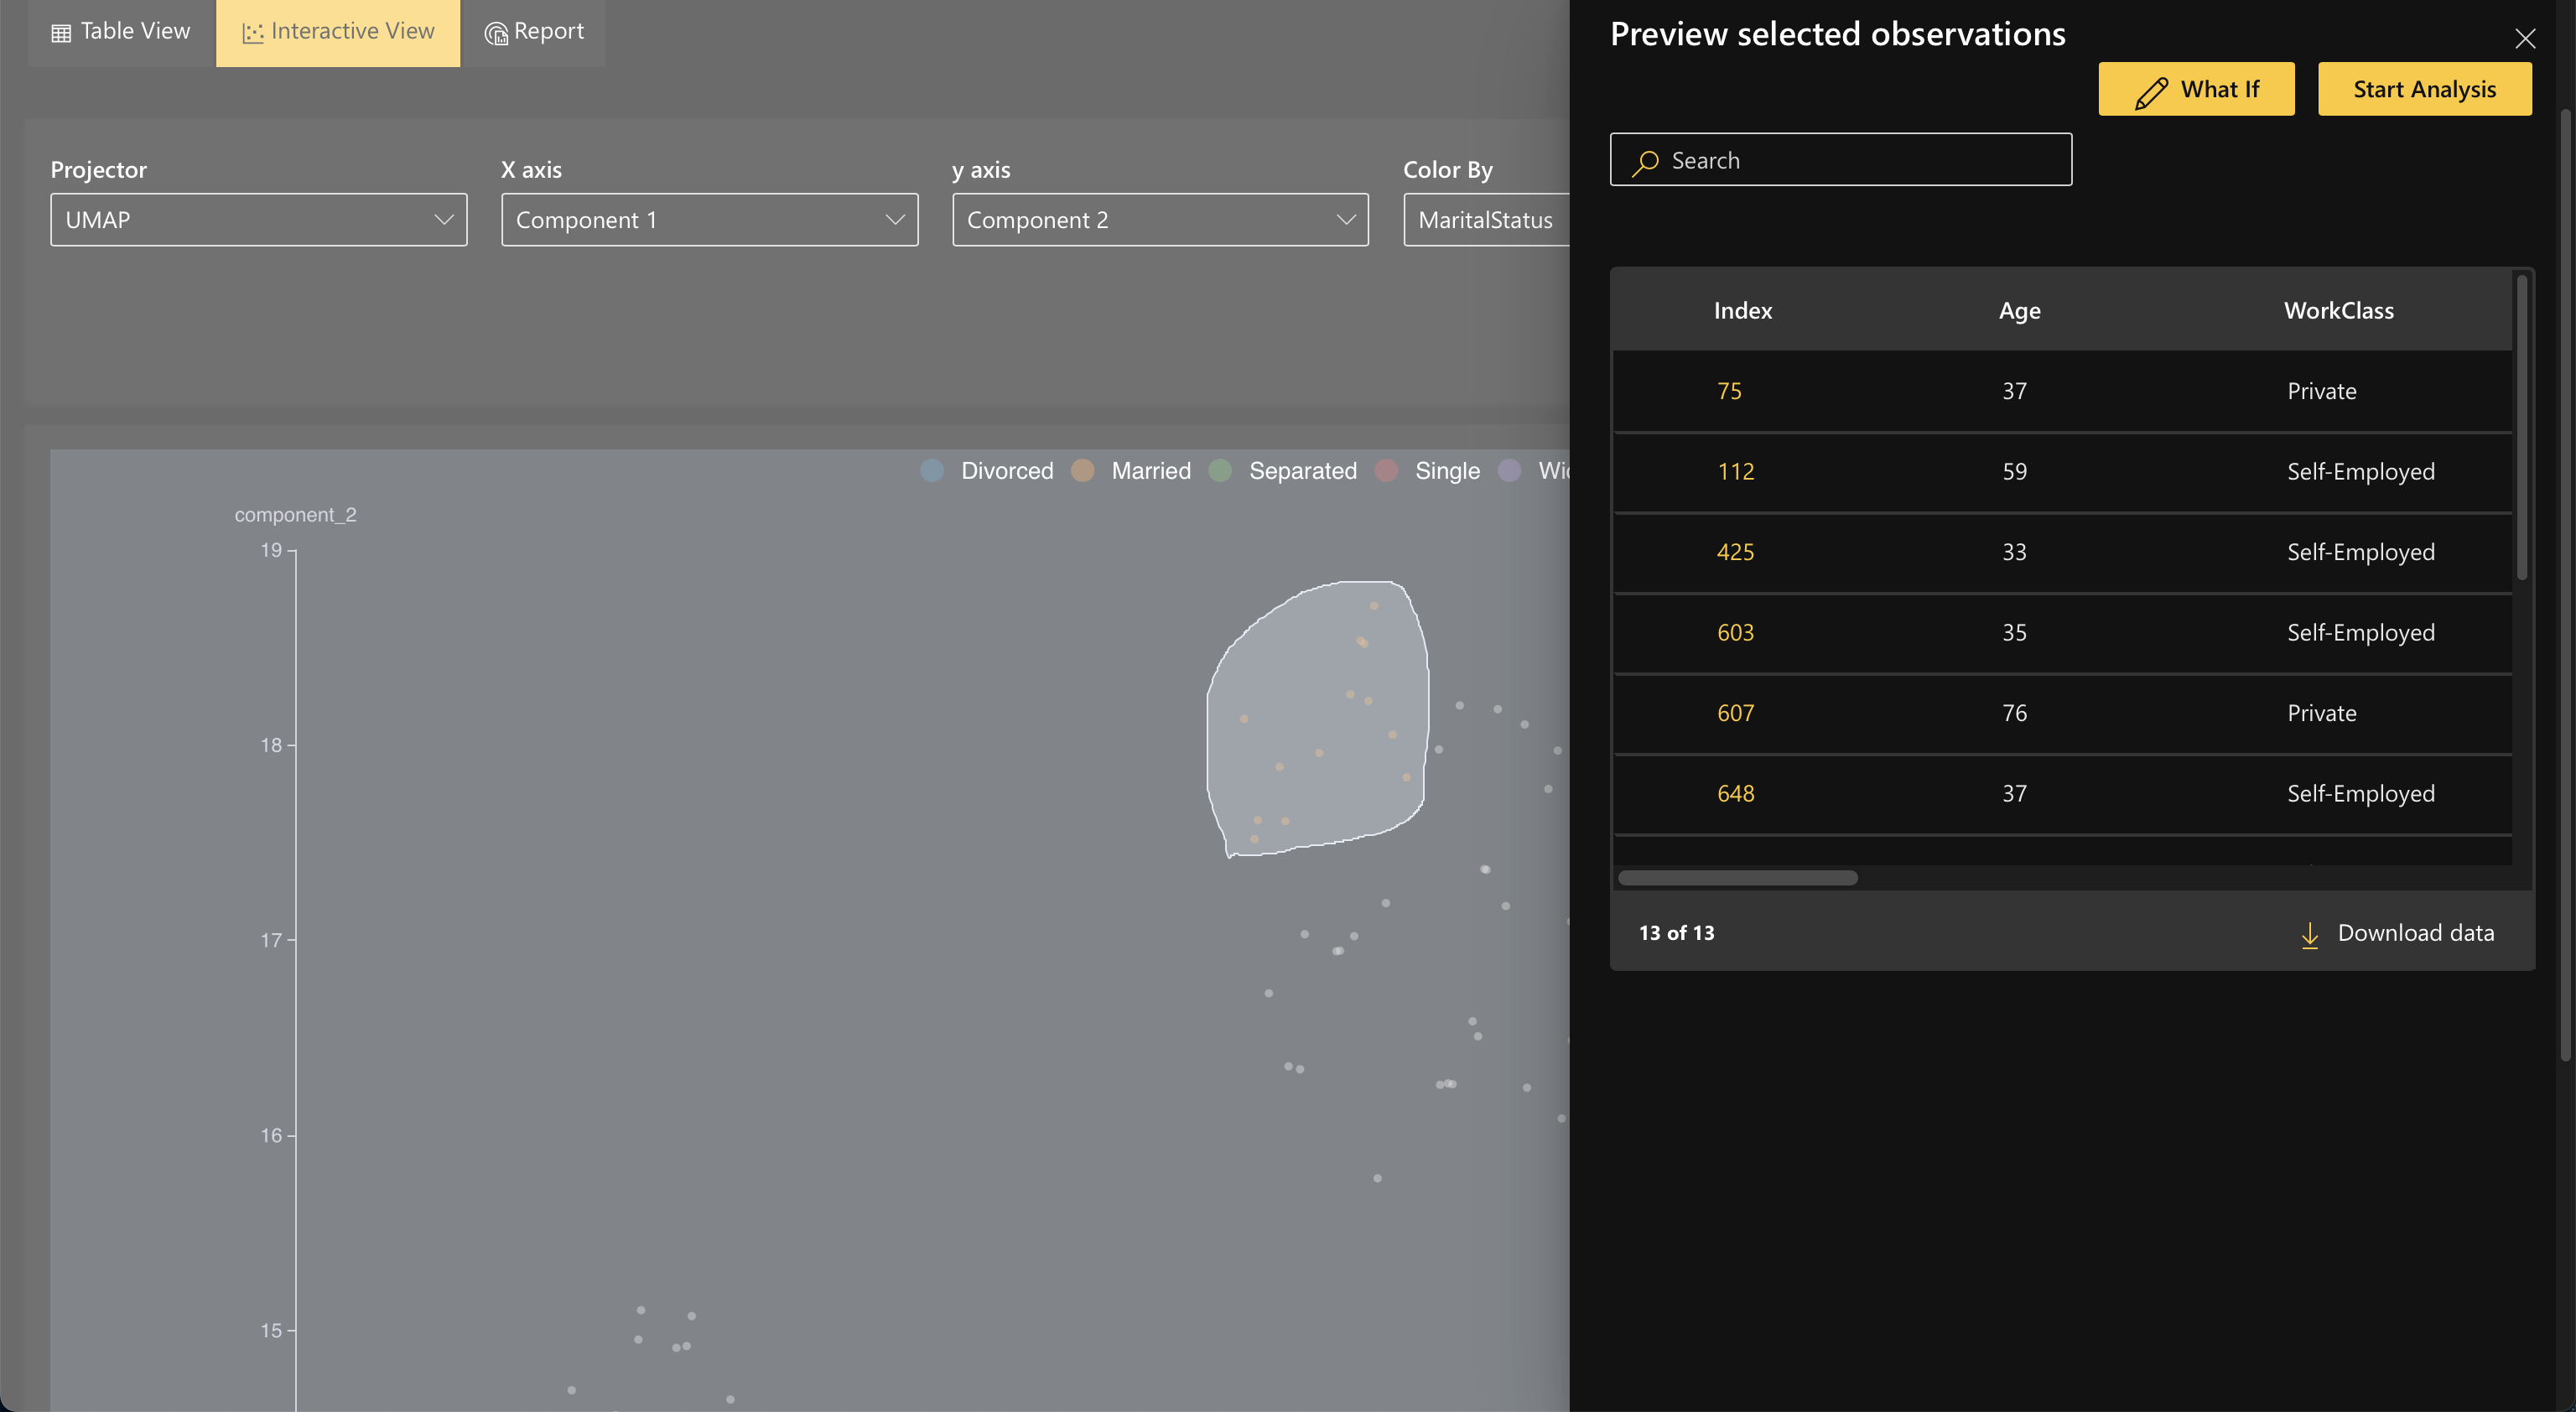Click the download arrow icon

point(2309,934)
